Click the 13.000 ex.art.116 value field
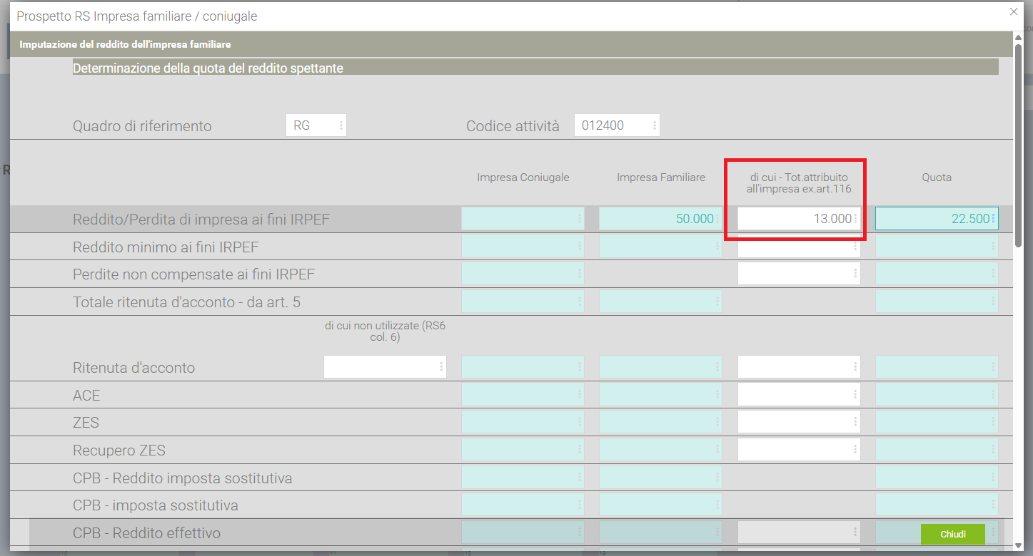The image size is (1033, 556). pos(799,219)
